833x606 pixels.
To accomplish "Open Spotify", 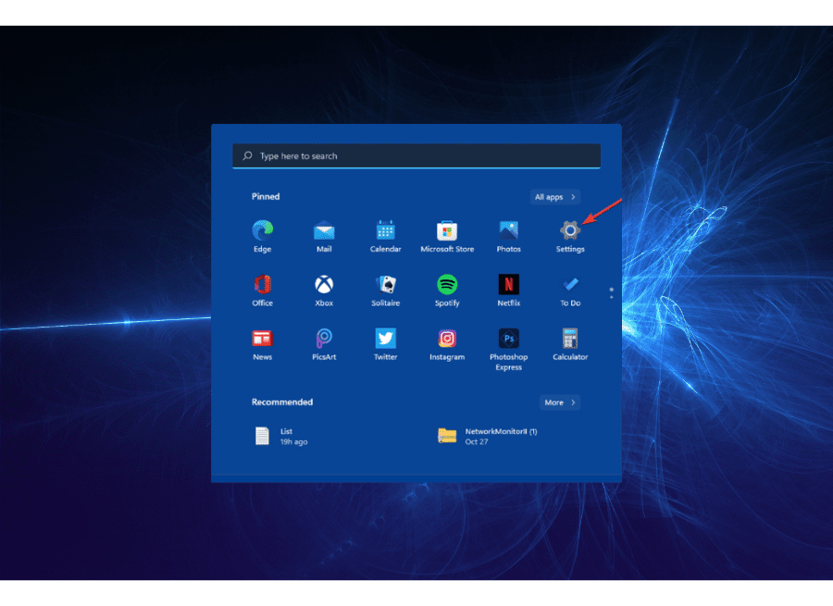I will coord(447,284).
